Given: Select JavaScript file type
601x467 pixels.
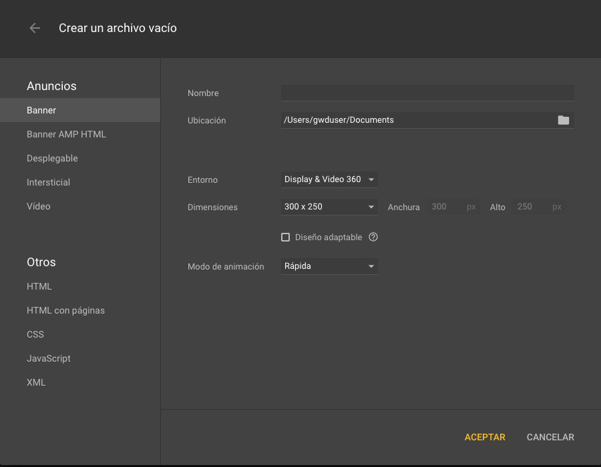Looking at the screenshot, I should coord(49,358).
